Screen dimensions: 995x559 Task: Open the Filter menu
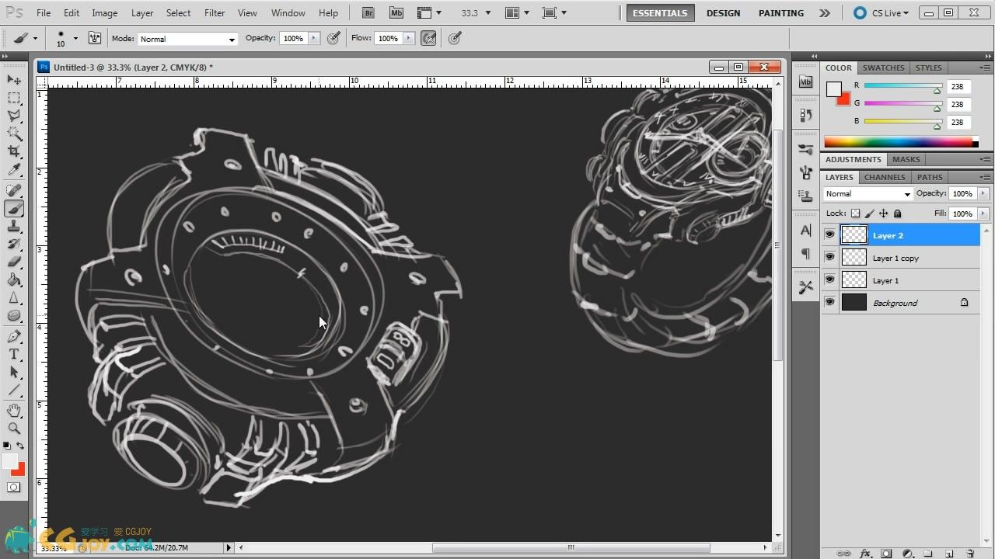(x=215, y=13)
